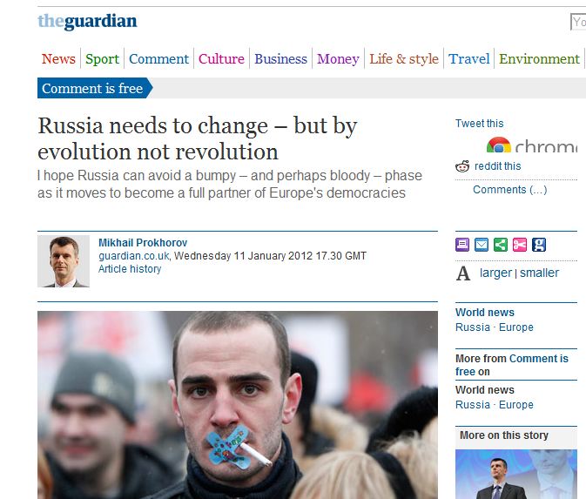Click the green share icon
The width and height of the screenshot is (586, 499).
(x=501, y=245)
